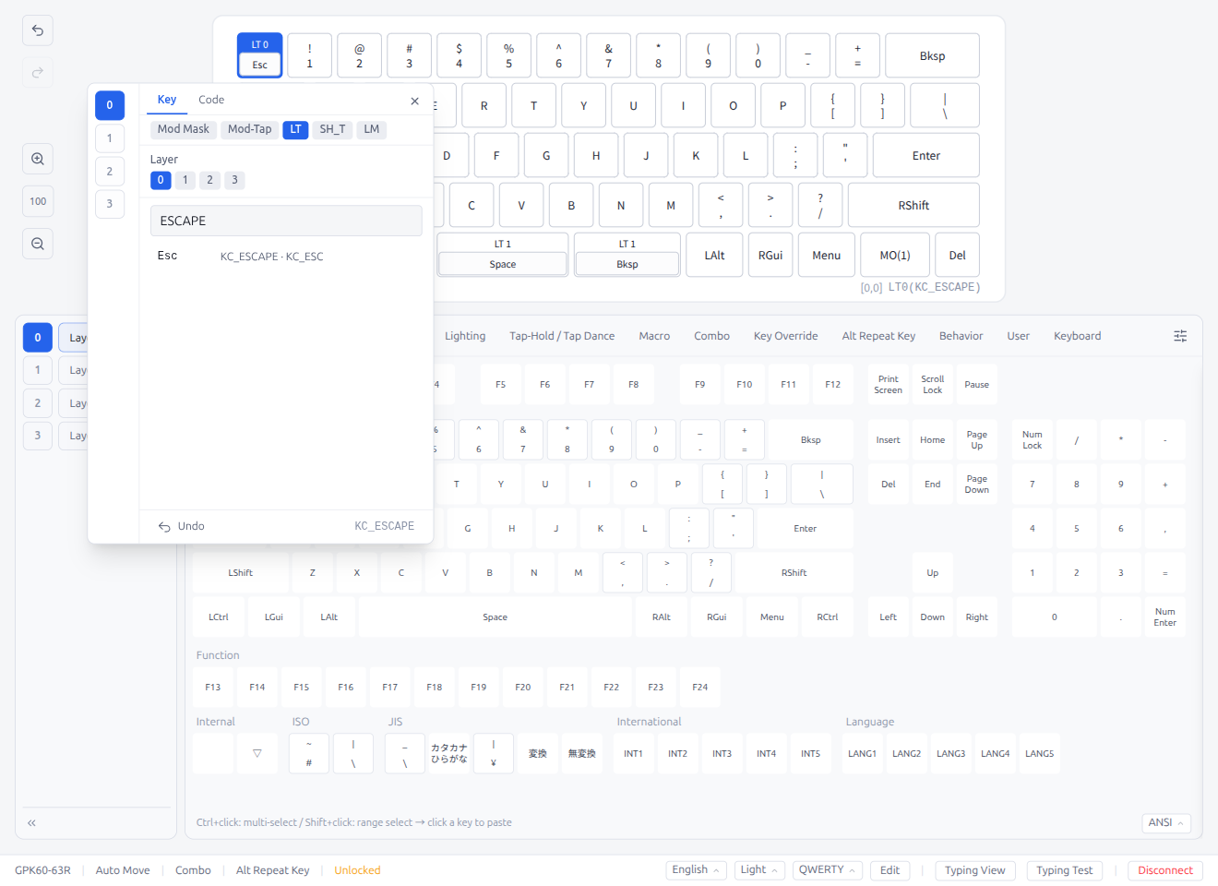Open the English language dropdown

point(697,870)
